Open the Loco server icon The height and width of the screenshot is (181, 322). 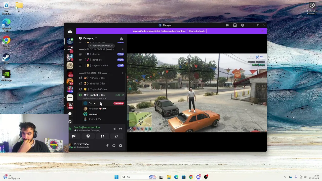(70, 98)
